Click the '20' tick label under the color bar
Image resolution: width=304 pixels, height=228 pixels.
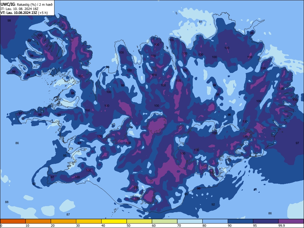(53, 226)
